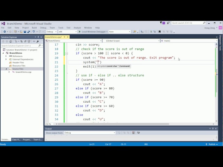223x167 pixels.
Task: Open the main() member dropdown
Action: pyautogui.click(x=189, y=41)
